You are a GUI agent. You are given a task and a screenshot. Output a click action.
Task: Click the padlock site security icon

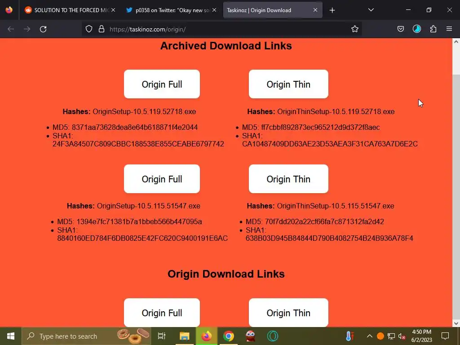point(102,29)
